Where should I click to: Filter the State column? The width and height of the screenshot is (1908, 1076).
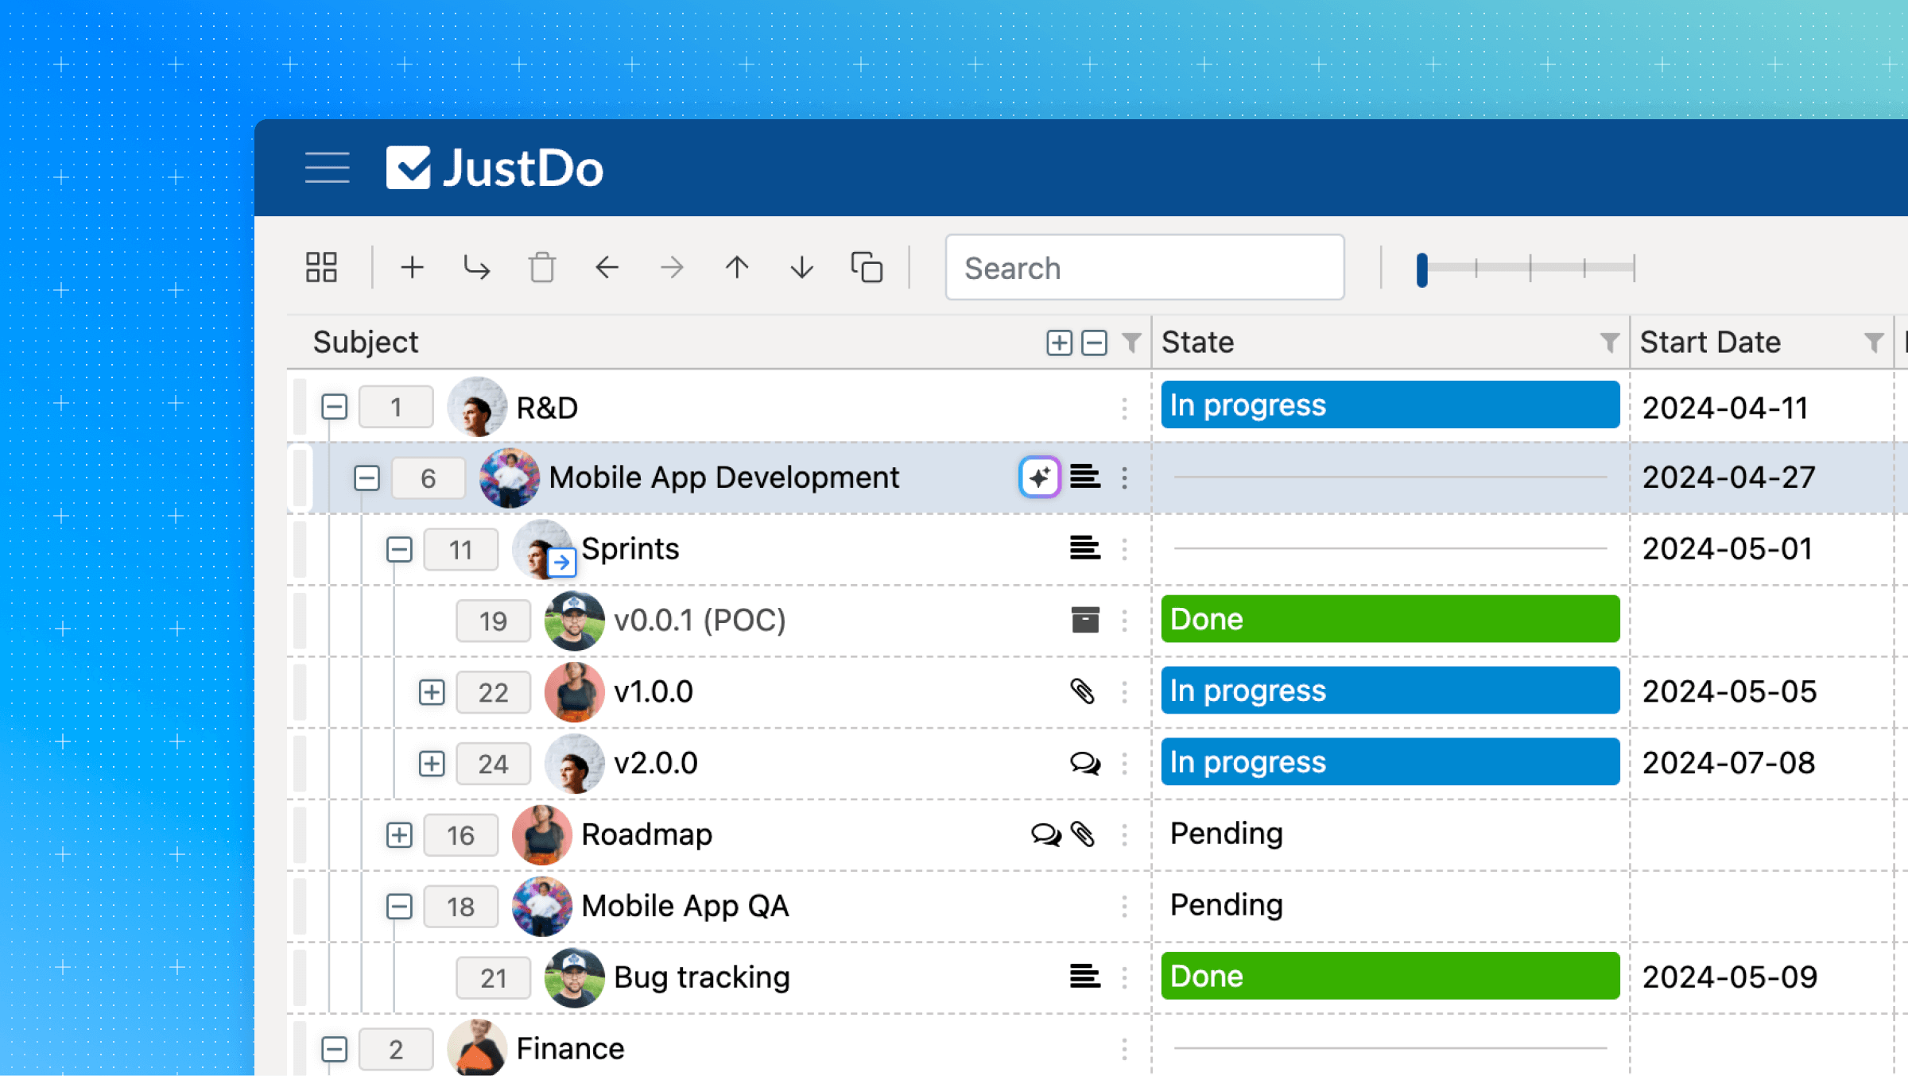coord(1610,343)
